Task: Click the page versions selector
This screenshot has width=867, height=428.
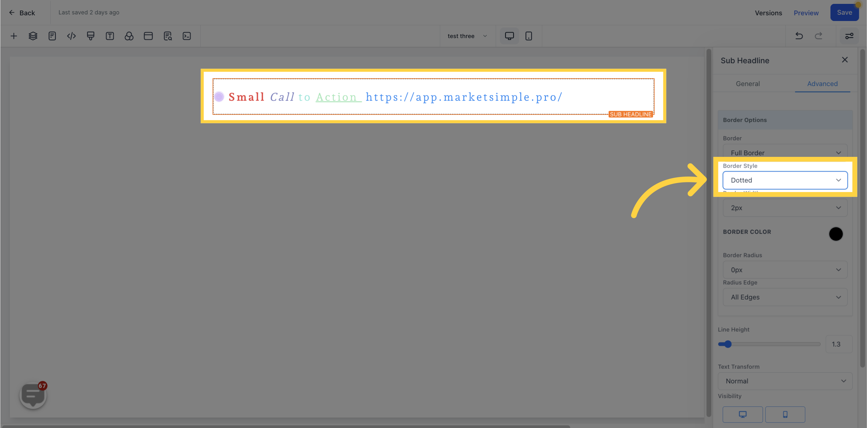Action: (768, 12)
